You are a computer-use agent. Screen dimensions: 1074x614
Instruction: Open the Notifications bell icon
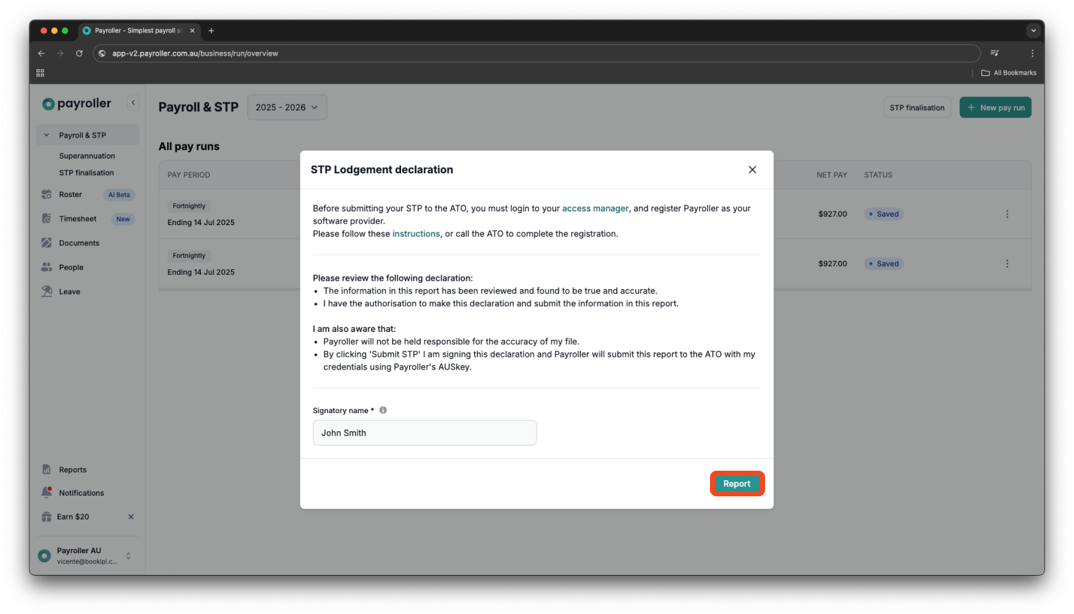[47, 492]
